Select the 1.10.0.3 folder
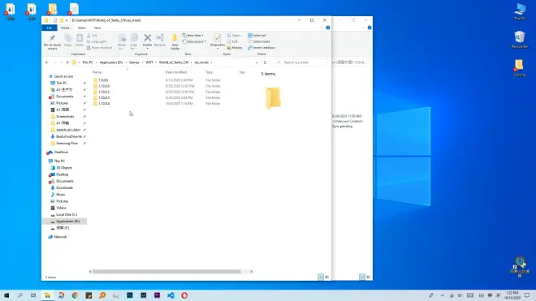The image size is (536, 301). coord(104,97)
